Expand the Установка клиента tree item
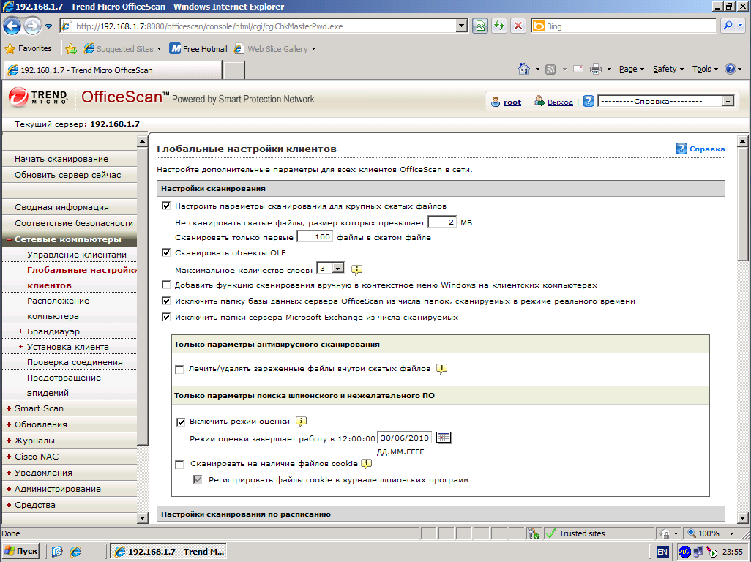The height and width of the screenshot is (562, 751). (x=20, y=347)
